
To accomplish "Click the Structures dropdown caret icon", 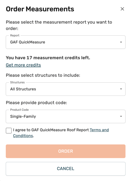I will (121, 89).
